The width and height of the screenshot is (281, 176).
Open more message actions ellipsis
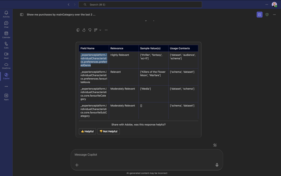[106, 30]
